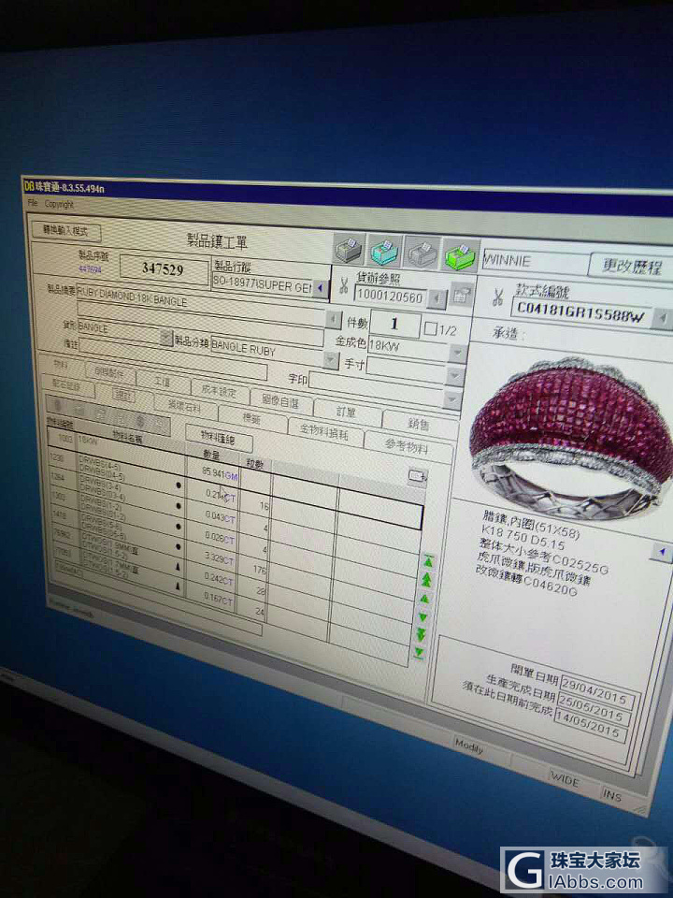Screen dimensions: 673x898
Task: Click the 0.167CT quantity cell
Action: (209, 598)
